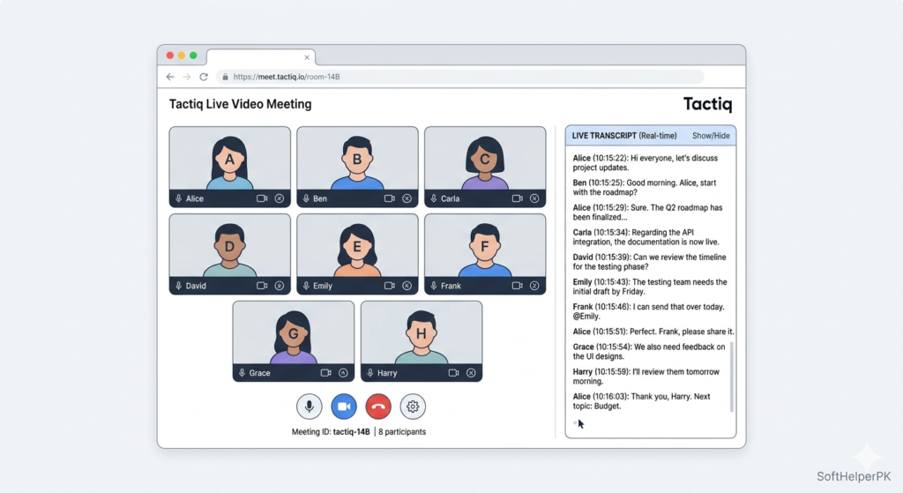This screenshot has height=493, width=903.
Task: Click Emily's 10:15:43 transcript entry
Action: click(650, 287)
